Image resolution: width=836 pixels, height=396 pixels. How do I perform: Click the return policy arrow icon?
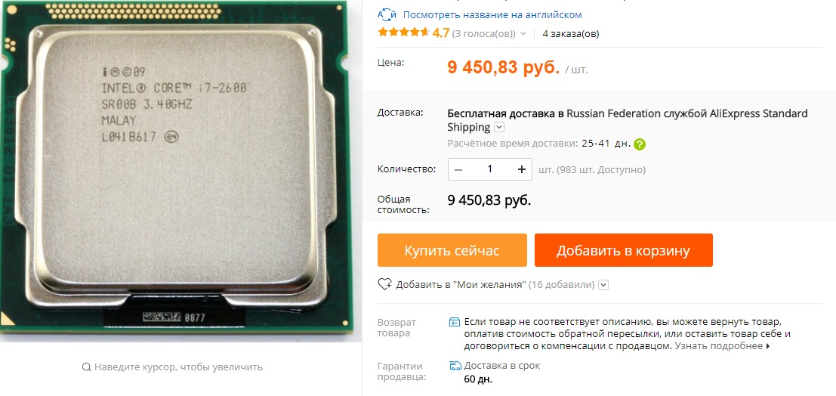pyautogui.click(x=455, y=322)
